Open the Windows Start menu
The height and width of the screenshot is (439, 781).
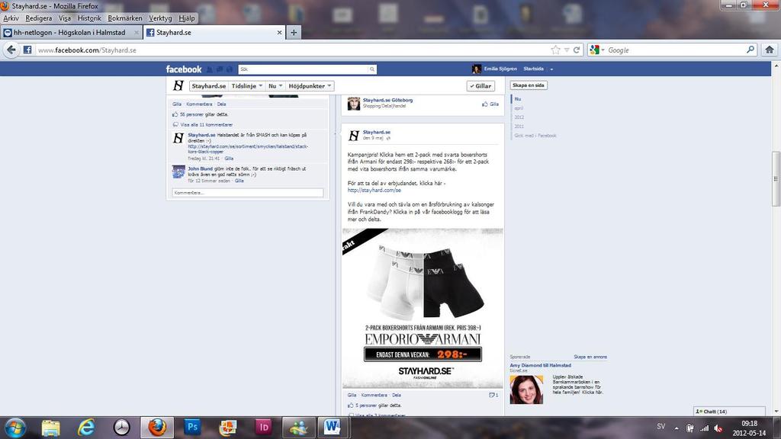(x=15, y=428)
